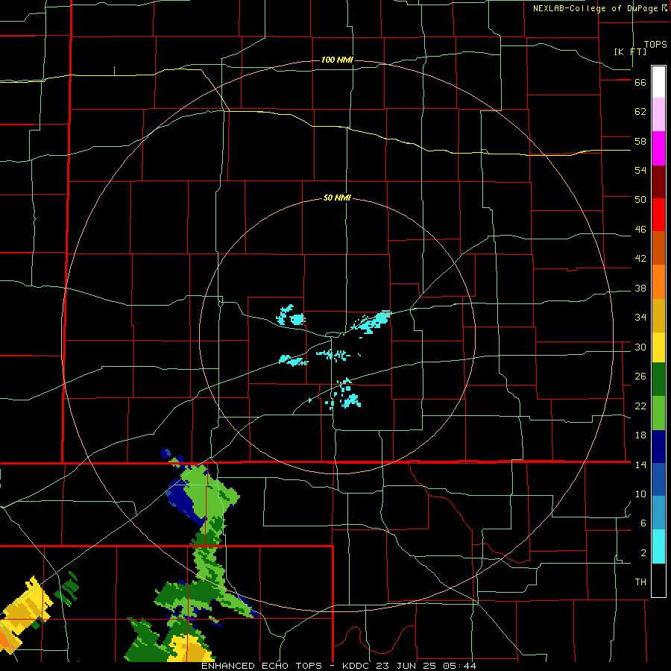Image resolution: width=671 pixels, height=671 pixels.
Task: Click the 22 scale value
Action: pyautogui.click(x=640, y=406)
